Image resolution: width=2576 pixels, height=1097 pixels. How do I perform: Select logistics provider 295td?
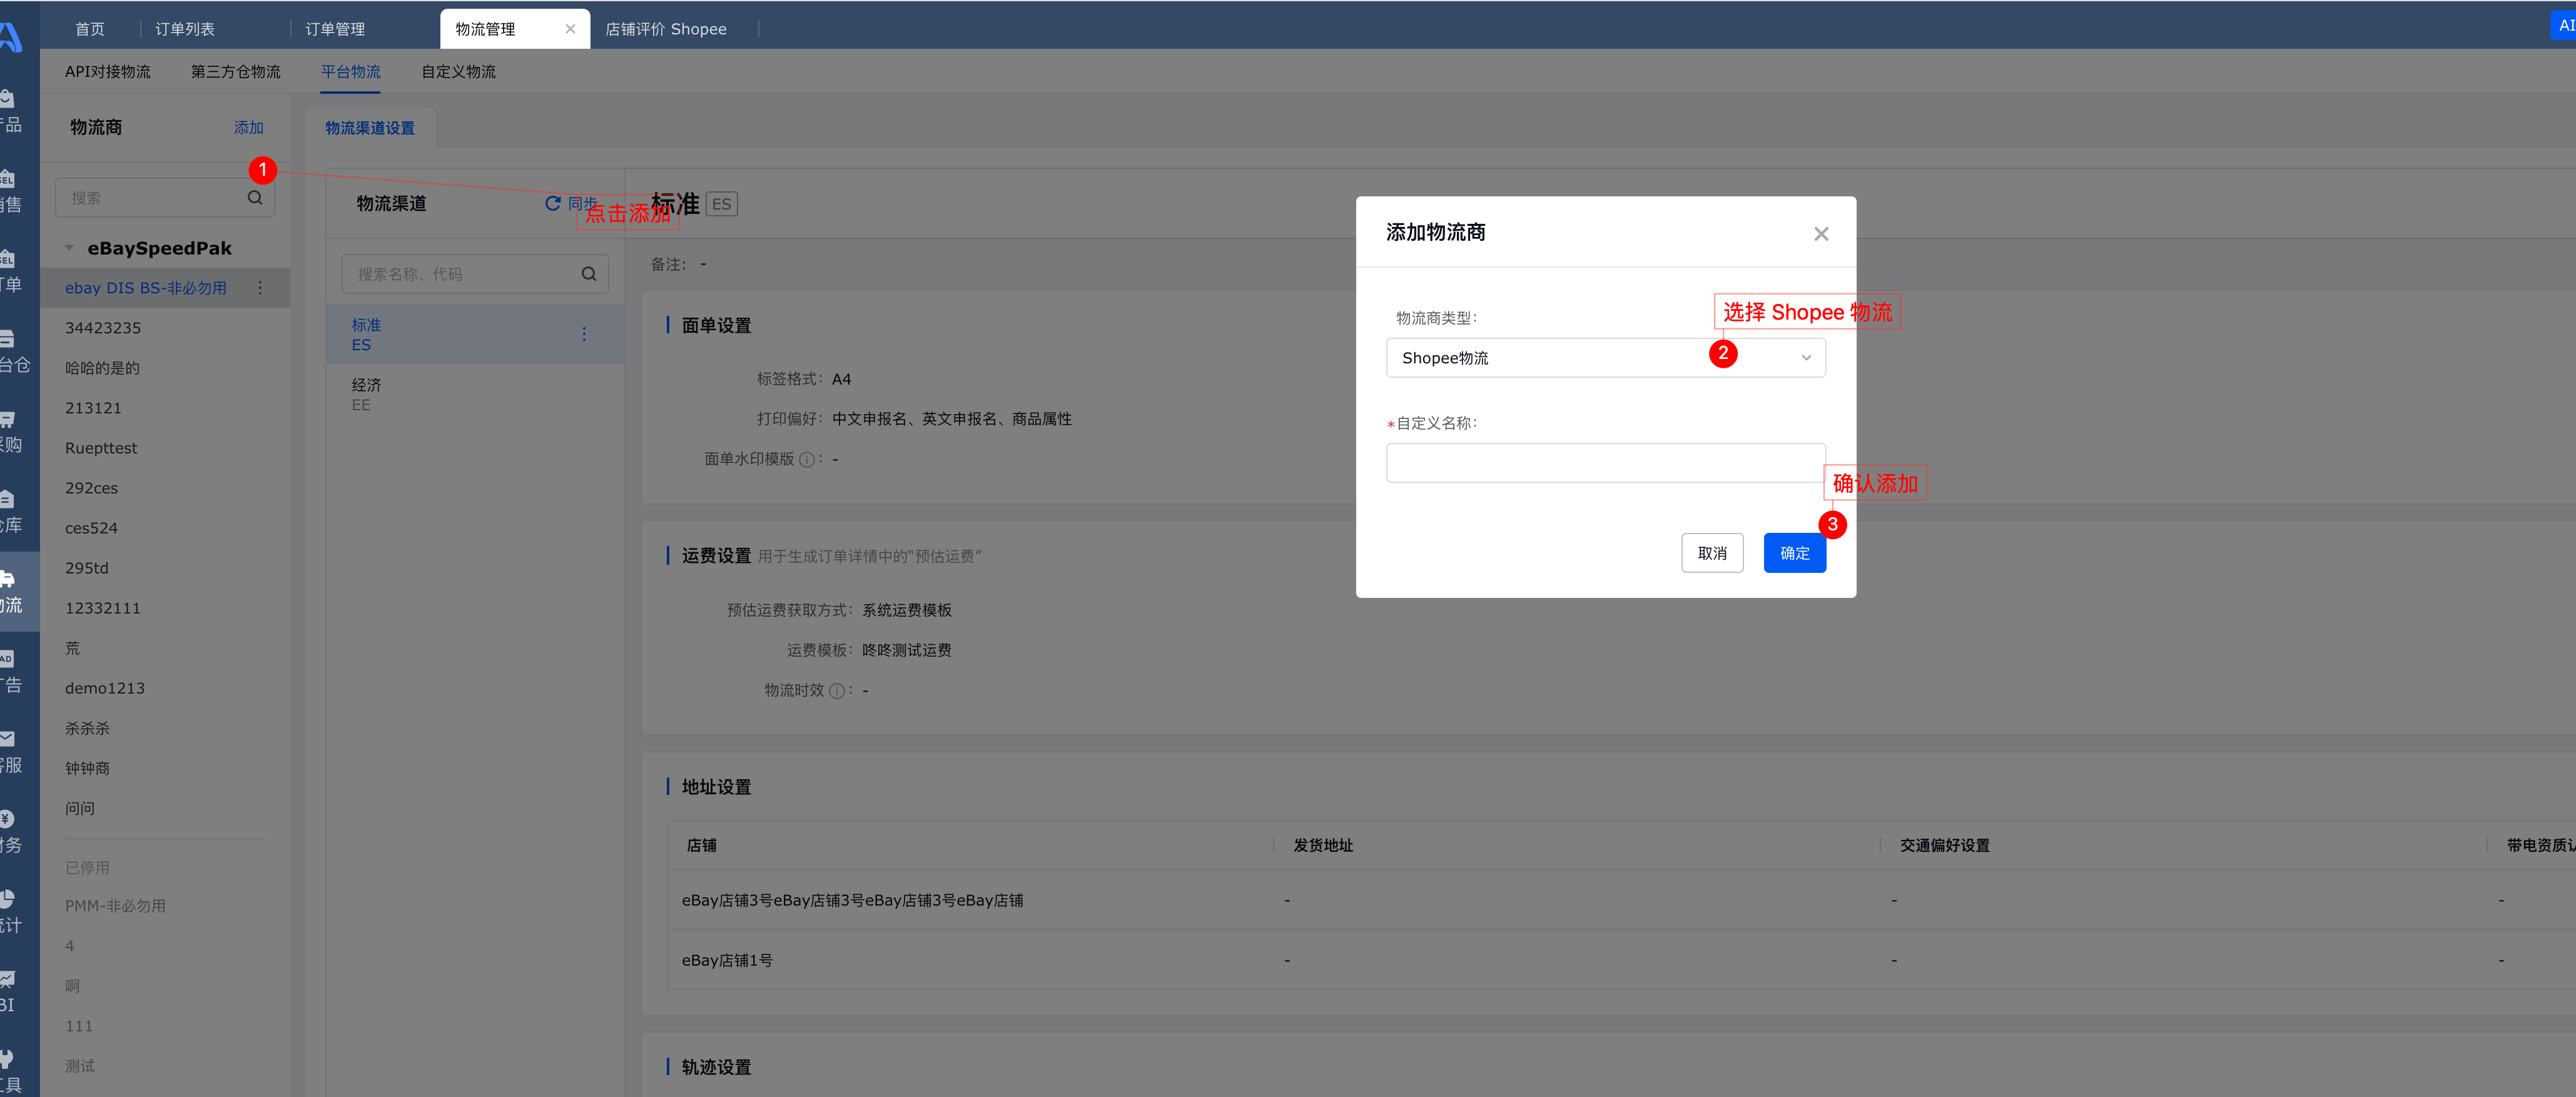[x=165, y=568]
